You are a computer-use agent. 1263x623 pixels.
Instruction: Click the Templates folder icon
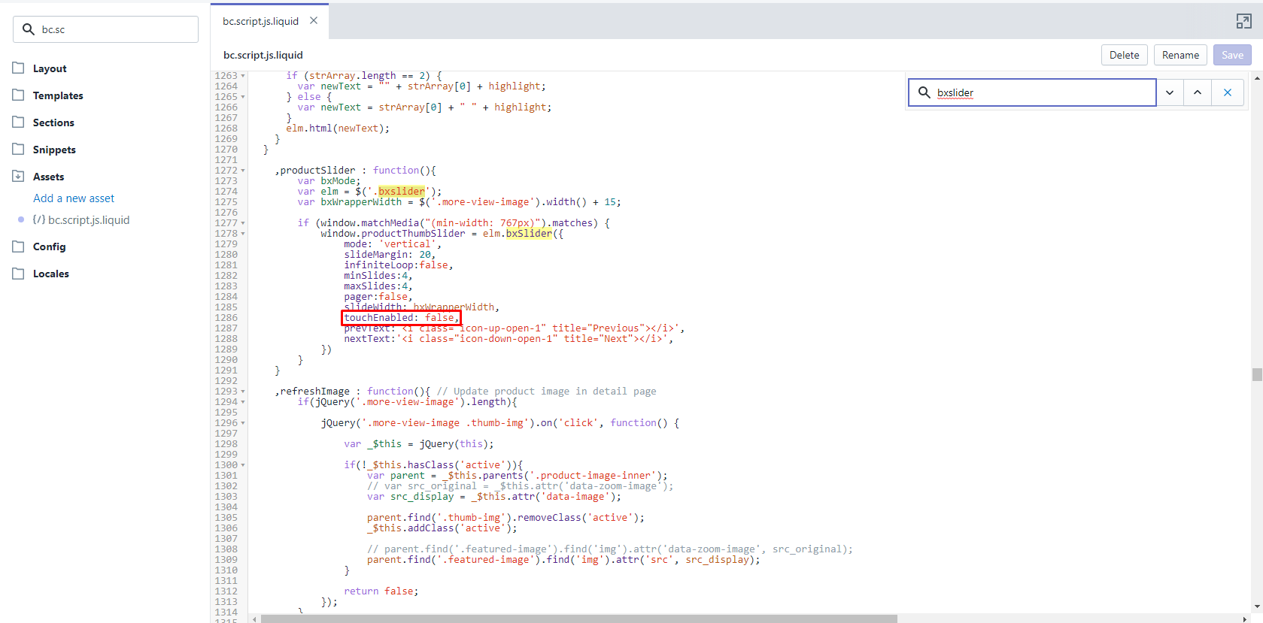click(x=18, y=95)
